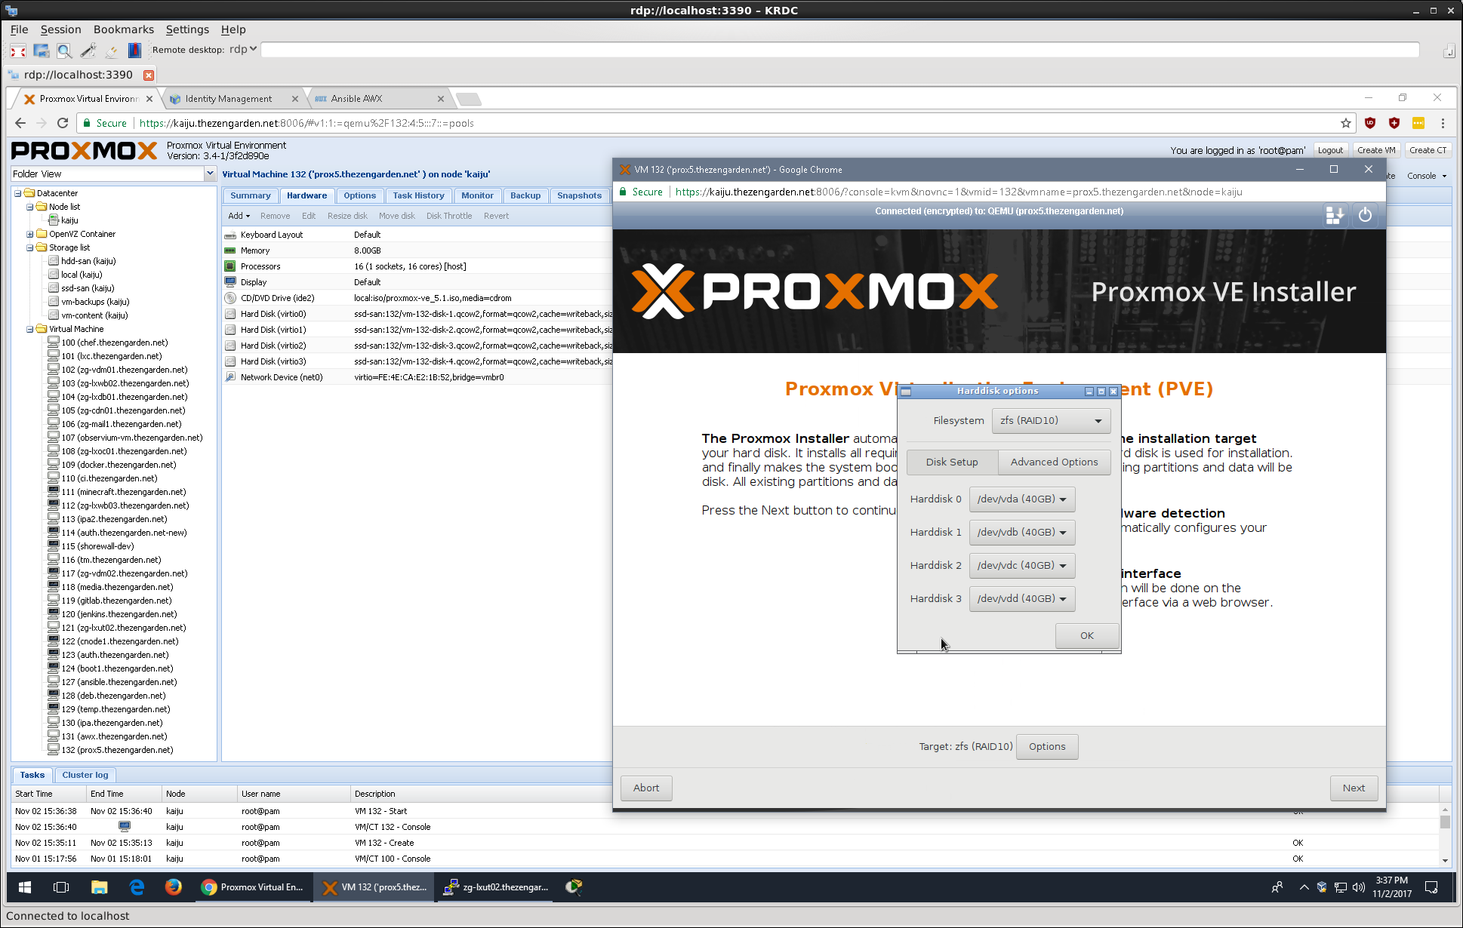
Task: Click installer target Options button
Action: (x=1047, y=746)
